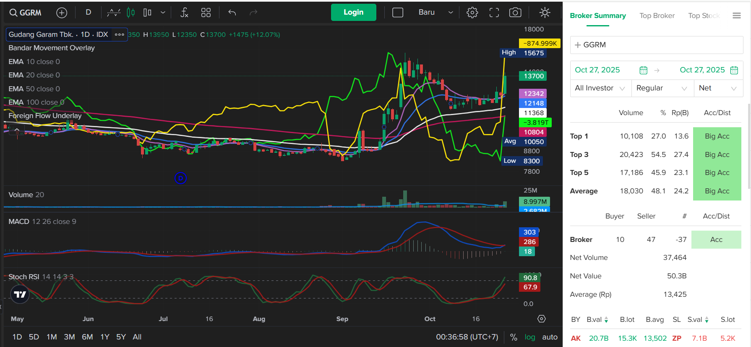751x347 pixels.
Task: Switch to the Top Stock tab
Action: click(x=704, y=15)
